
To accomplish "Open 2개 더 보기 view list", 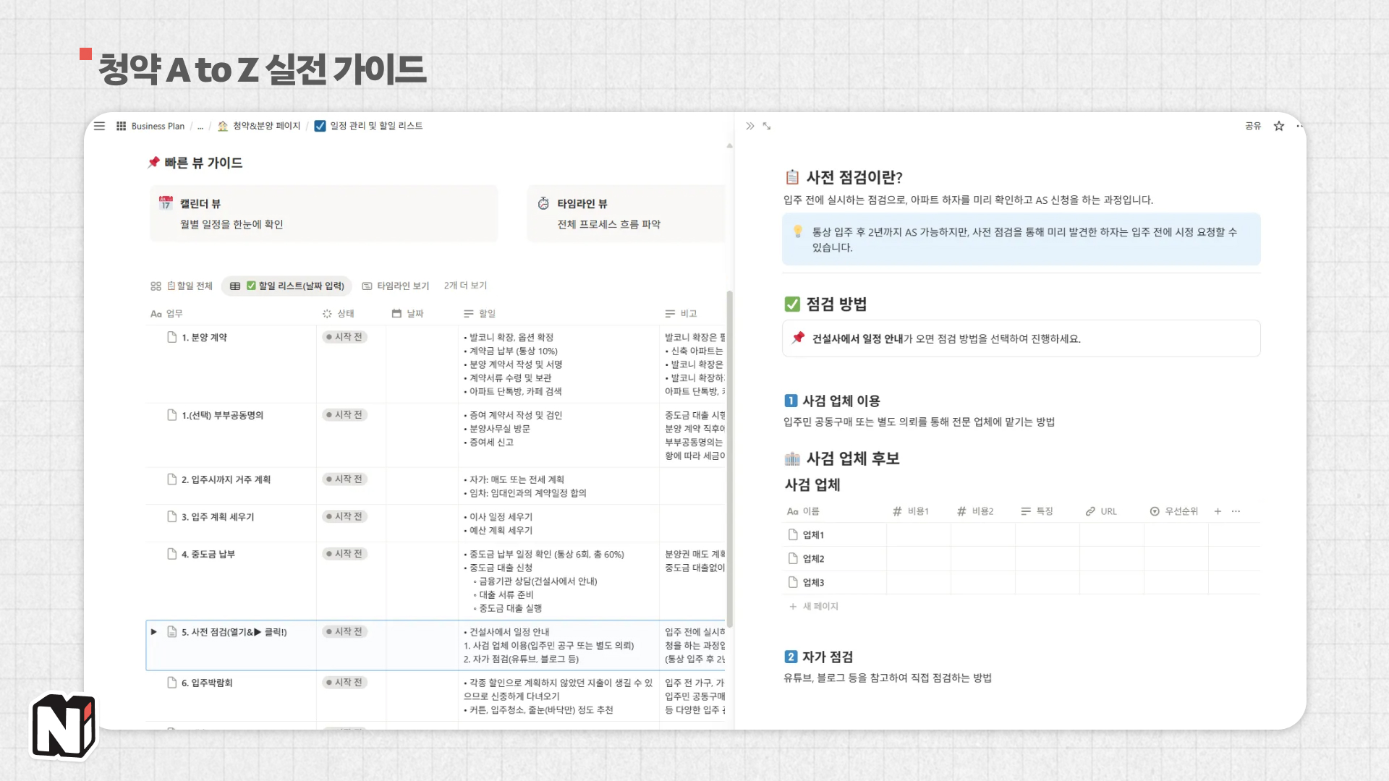I will 465,285.
